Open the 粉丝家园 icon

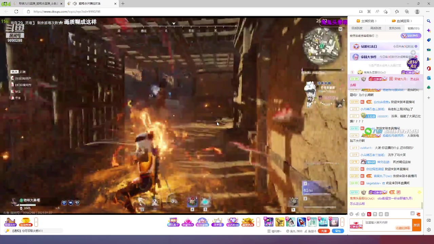202,222
